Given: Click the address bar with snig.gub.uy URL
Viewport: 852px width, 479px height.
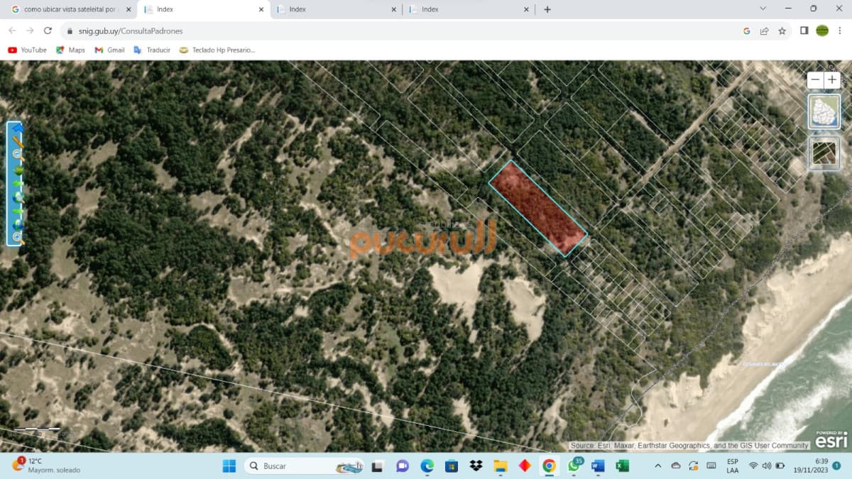Looking at the screenshot, I should 398,31.
